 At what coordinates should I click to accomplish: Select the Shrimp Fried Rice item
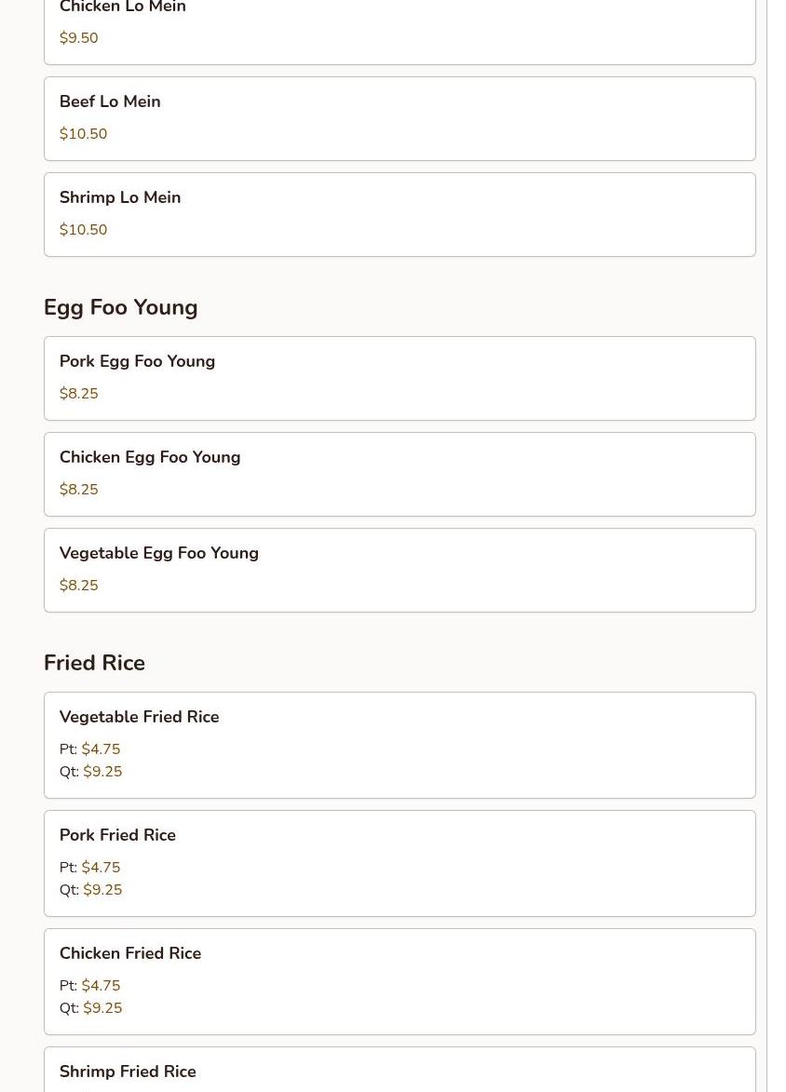(x=128, y=1072)
